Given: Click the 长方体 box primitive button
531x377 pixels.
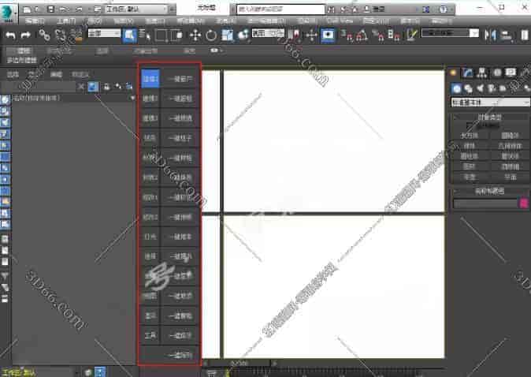Looking at the screenshot, I should pos(470,135).
